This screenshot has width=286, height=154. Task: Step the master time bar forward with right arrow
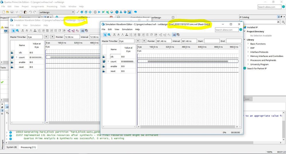pyautogui.click(x=144, y=41)
